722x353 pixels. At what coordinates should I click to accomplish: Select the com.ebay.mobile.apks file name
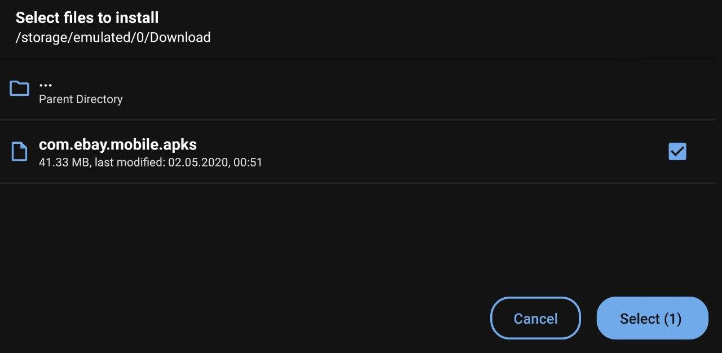click(x=118, y=145)
